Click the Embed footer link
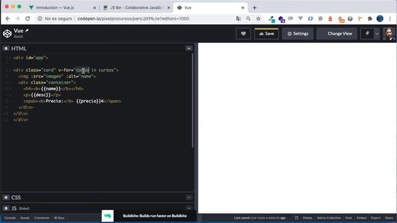The height and width of the screenshot is (223, 397). (361, 217)
